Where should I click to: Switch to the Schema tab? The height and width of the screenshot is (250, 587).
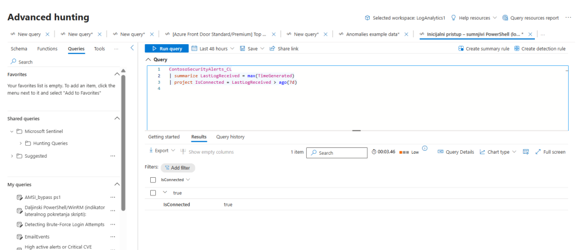[19, 49]
